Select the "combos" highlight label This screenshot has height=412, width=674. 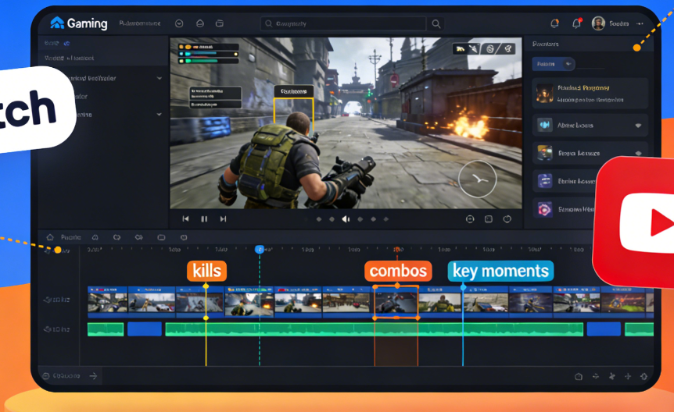point(398,271)
